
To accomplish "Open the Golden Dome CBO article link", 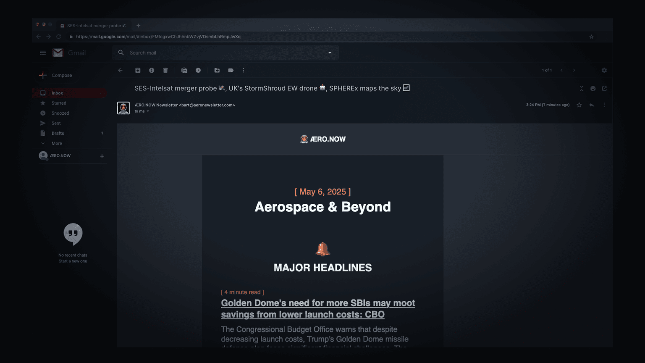I will click(318, 308).
